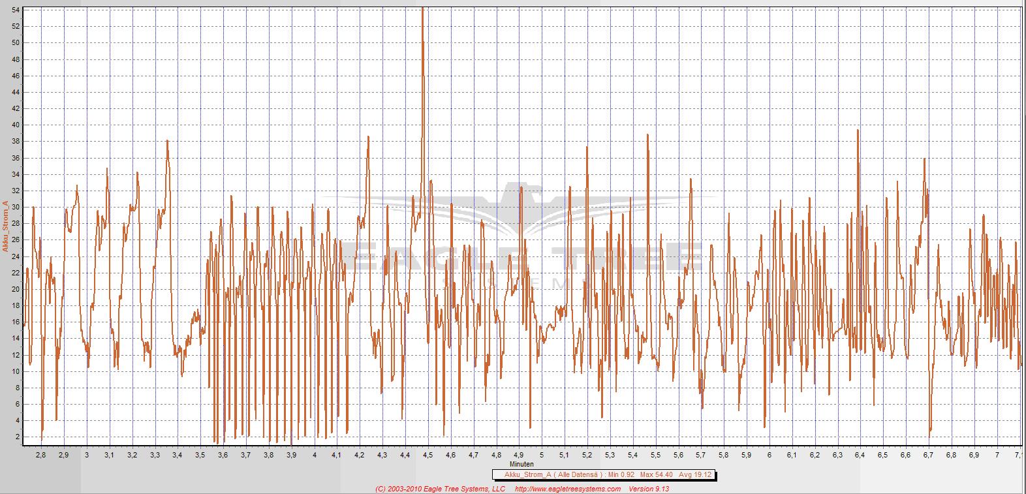Click the '20' label on the current axis
1026x494 pixels.
click(16, 290)
